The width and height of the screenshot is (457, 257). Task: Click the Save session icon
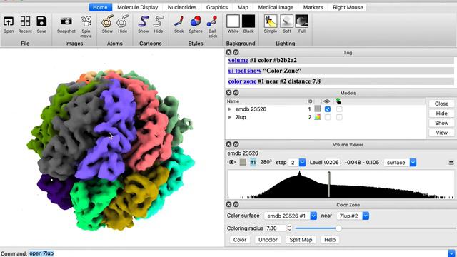pyautogui.click(x=41, y=21)
